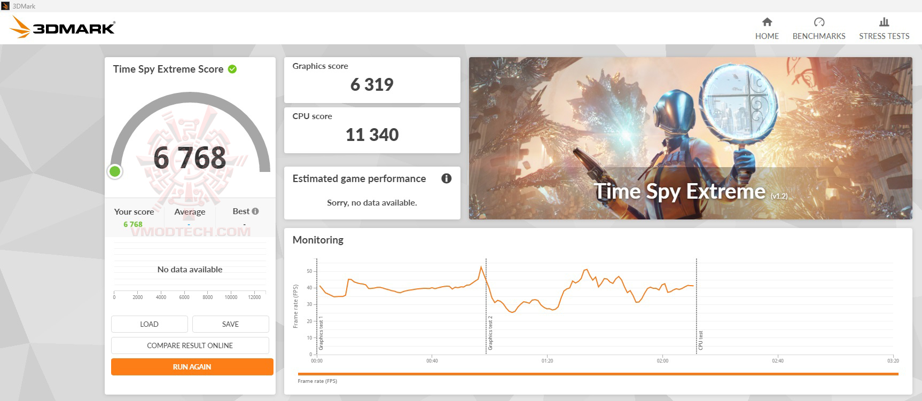Click the CPU score value 11 340
Image resolution: width=922 pixels, height=401 pixels.
tap(372, 135)
